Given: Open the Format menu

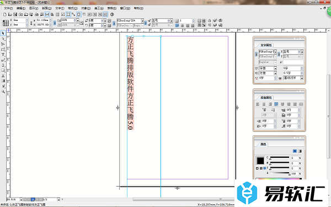Looking at the screenshot, I should click(73, 8).
